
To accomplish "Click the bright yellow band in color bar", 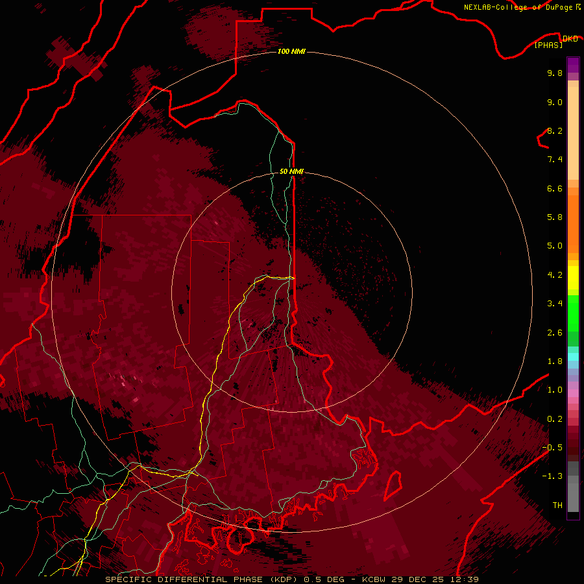I will point(573,278).
